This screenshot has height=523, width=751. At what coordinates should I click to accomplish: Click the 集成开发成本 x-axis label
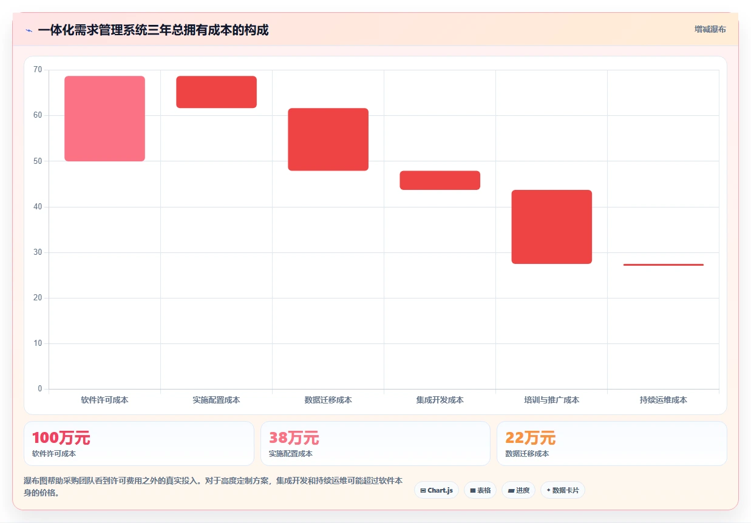[x=440, y=400]
